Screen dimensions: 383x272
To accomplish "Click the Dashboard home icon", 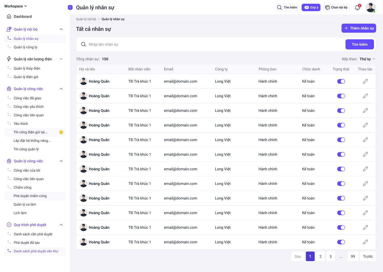I will point(9,16).
